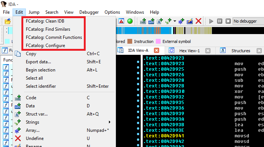Click the Struct var toolbar icon
264x147 pixels.
point(160,21)
